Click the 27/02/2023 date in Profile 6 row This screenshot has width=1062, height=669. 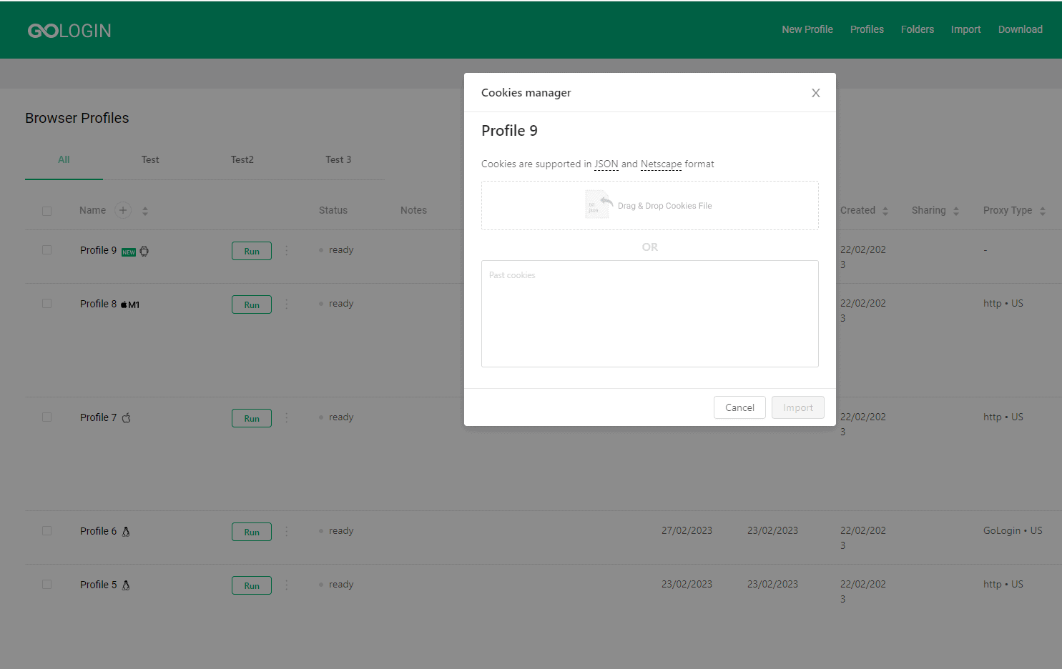pos(687,530)
